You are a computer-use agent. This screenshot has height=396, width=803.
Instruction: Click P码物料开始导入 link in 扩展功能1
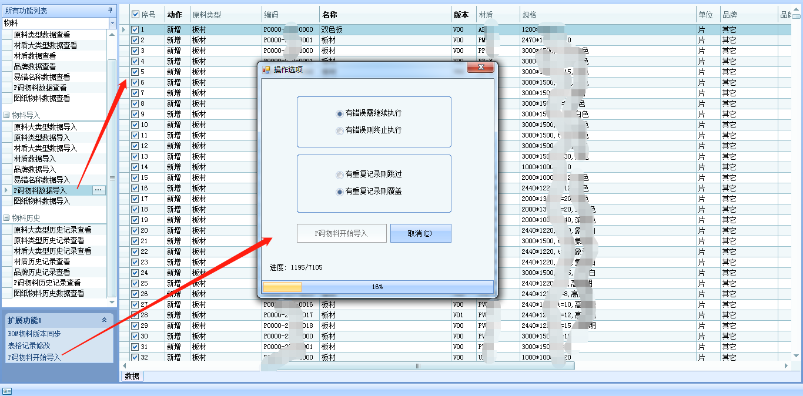(x=34, y=357)
